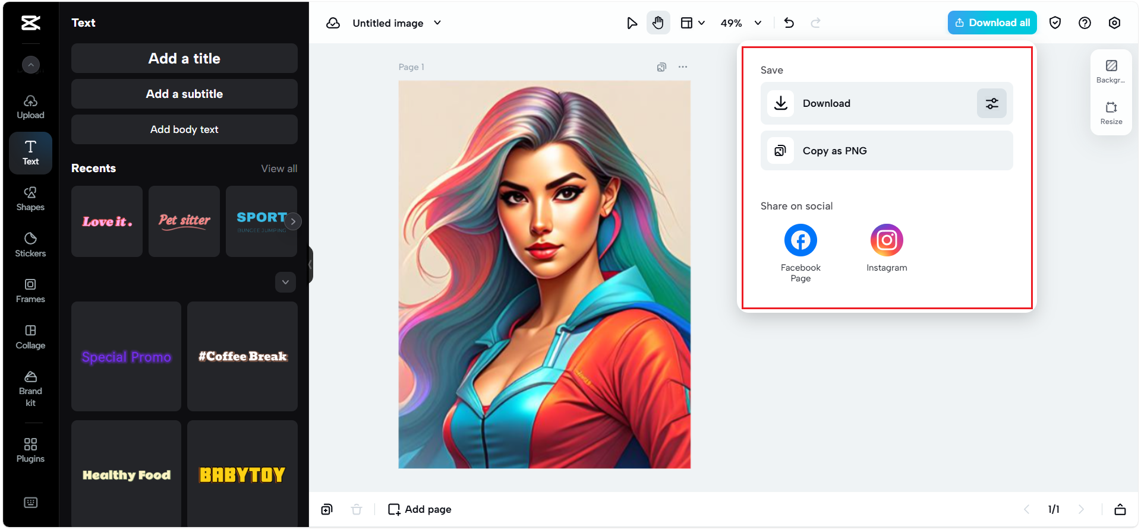Image resolution: width=1141 pixels, height=530 pixels.
Task: Open the help question mark icon
Action: pos(1085,23)
